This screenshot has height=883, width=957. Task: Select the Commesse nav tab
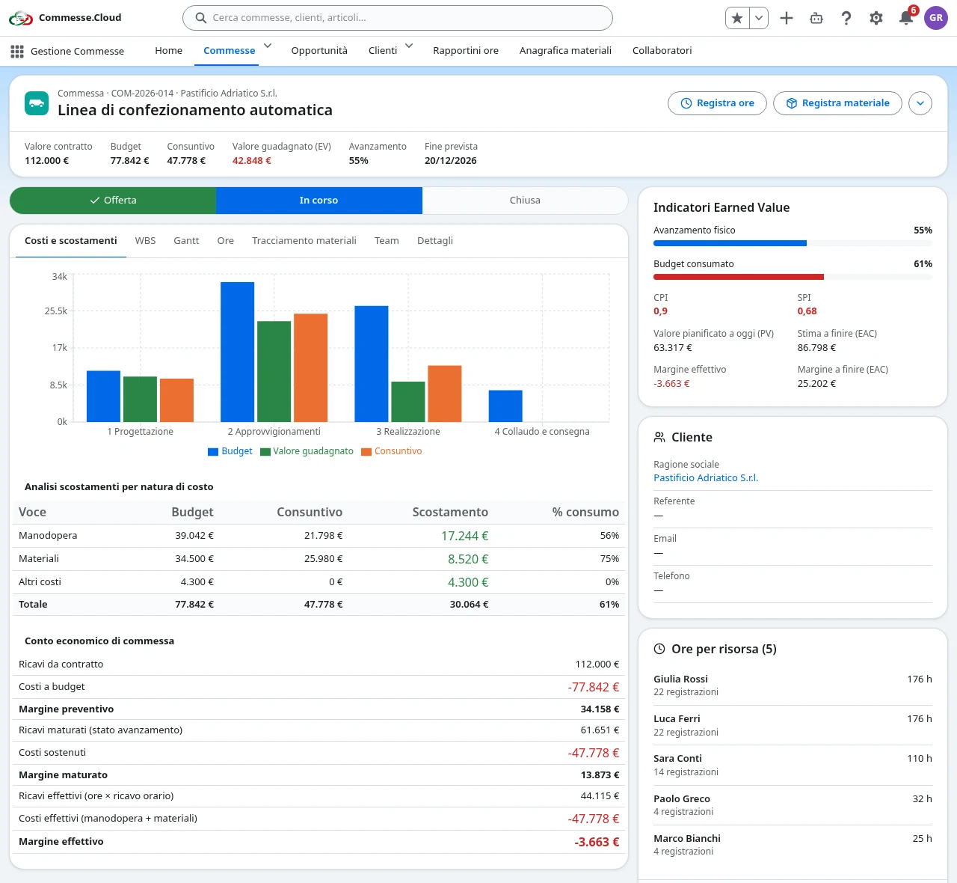[x=230, y=51]
